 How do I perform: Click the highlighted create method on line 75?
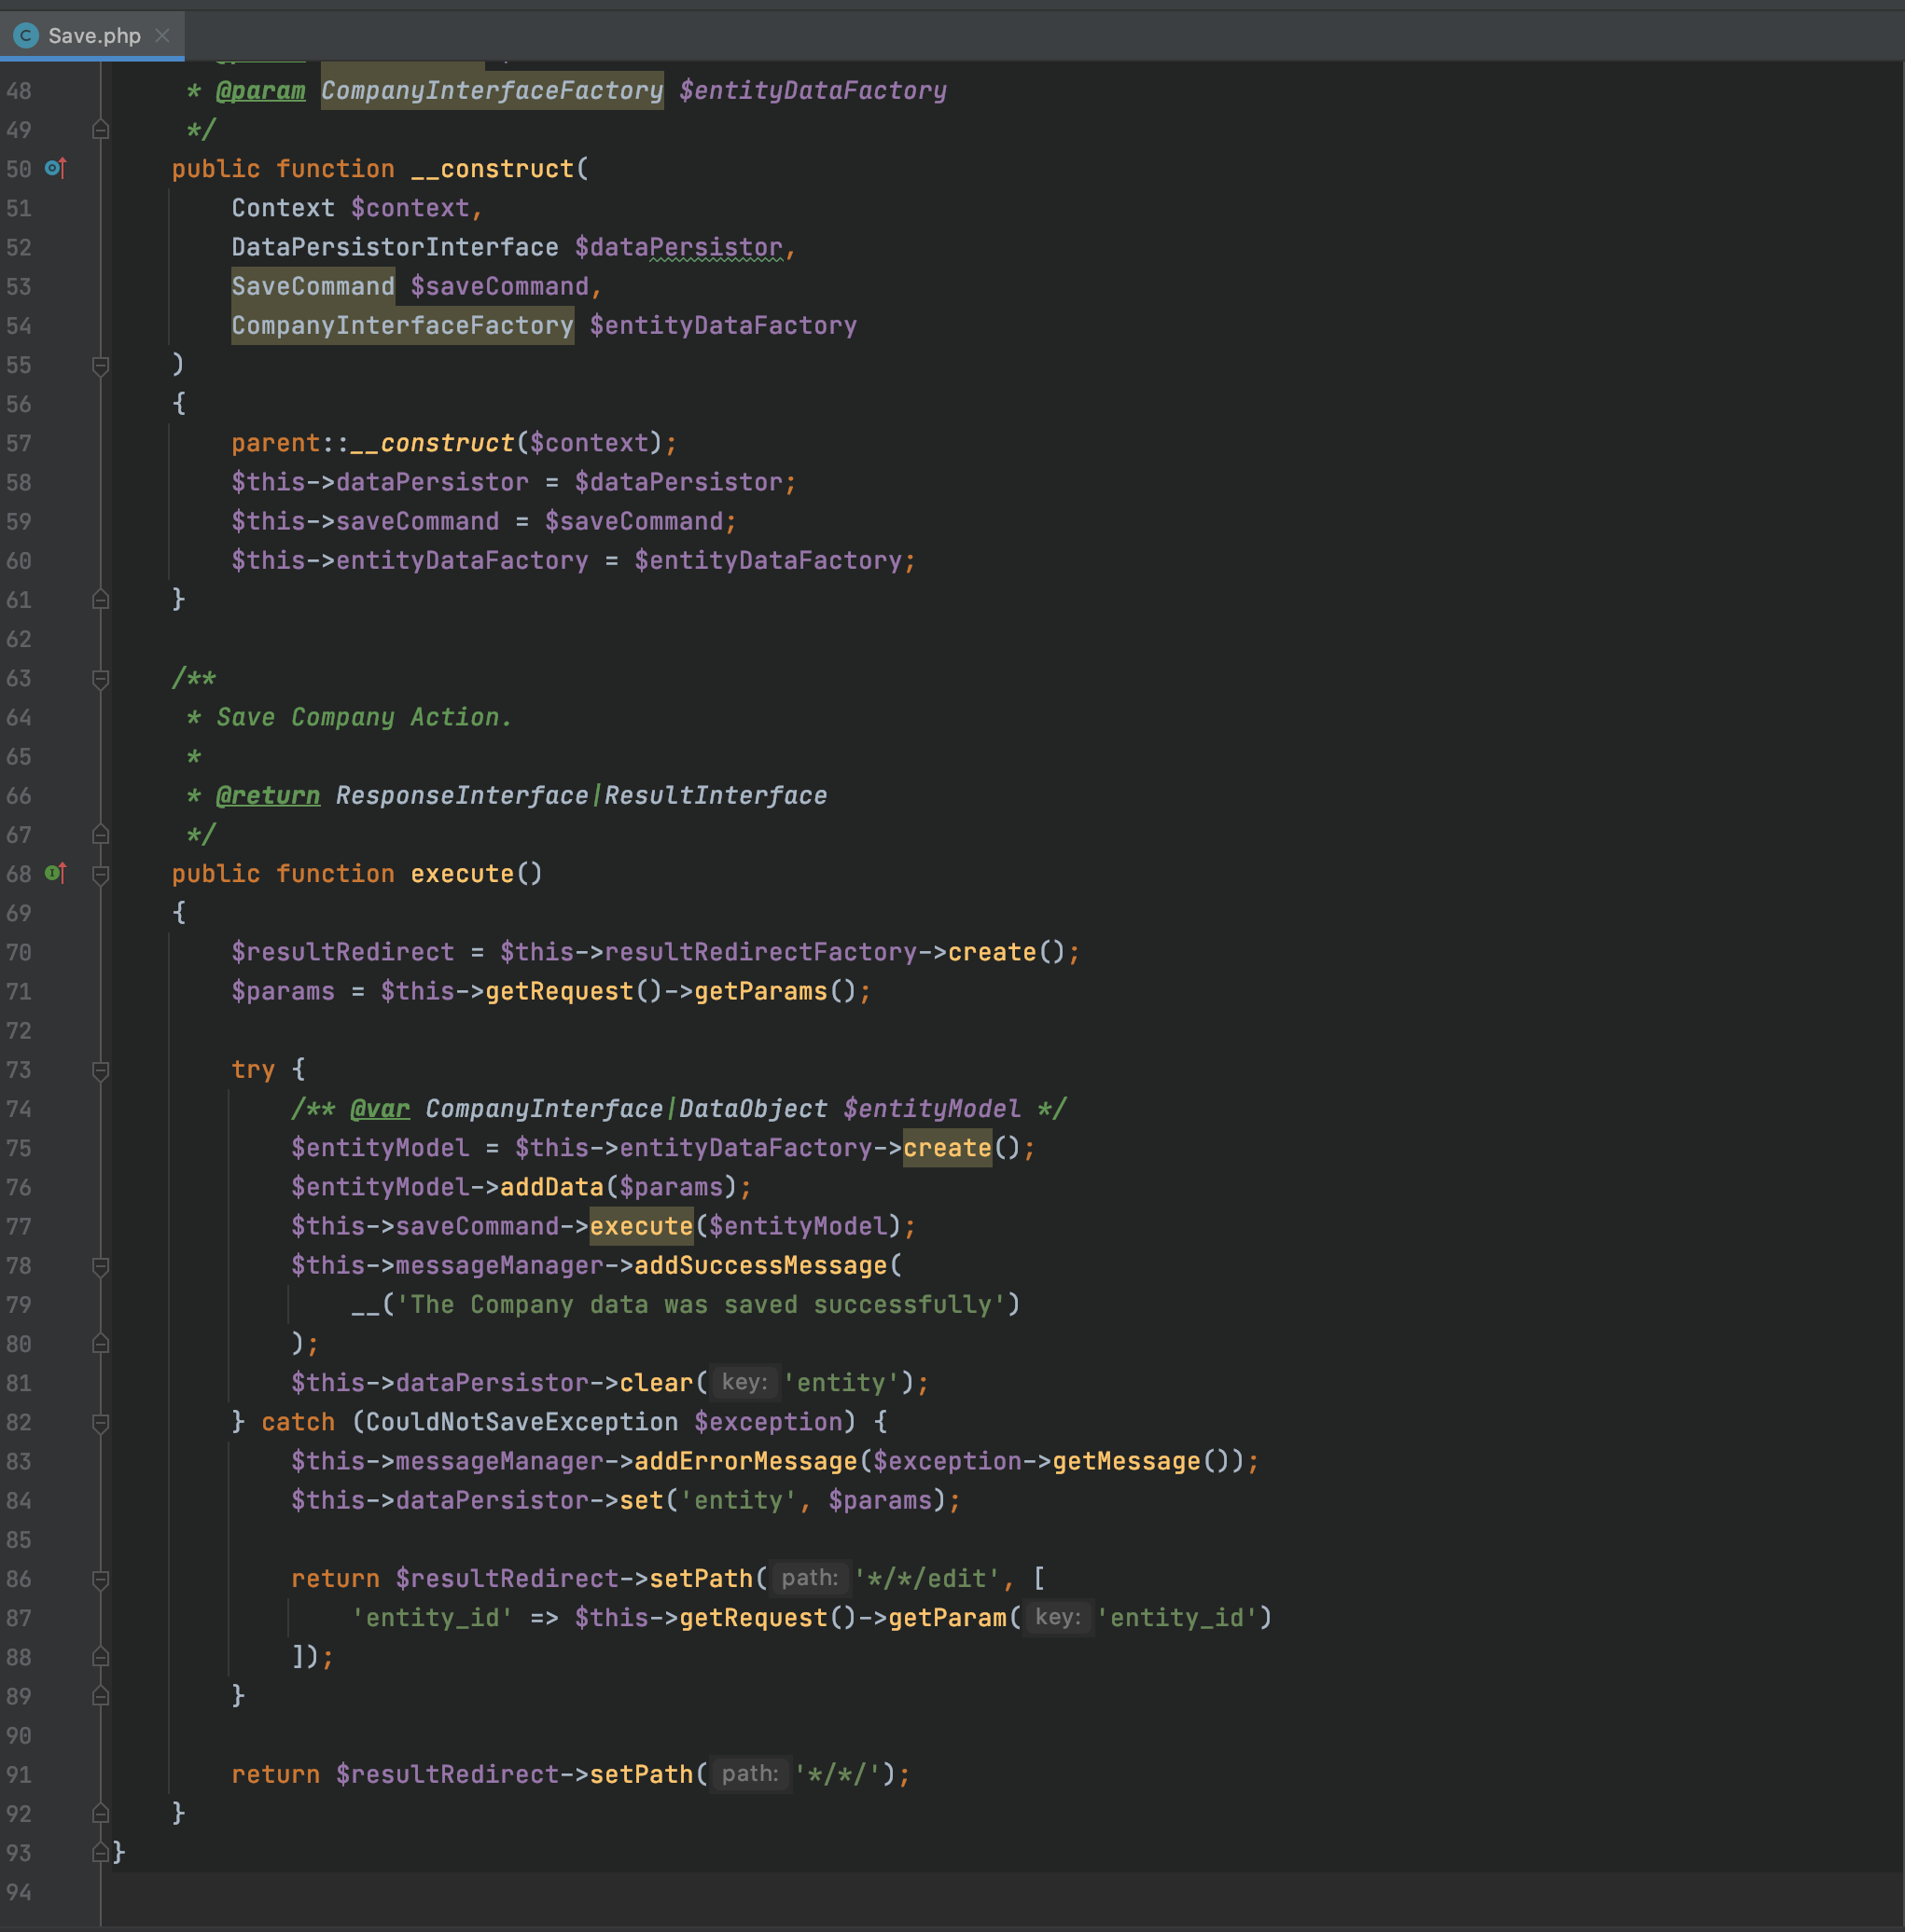click(x=947, y=1148)
